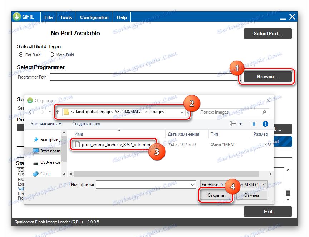
Task: Click Отмена to cancel the dialog
Action: (x=252, y=195)
